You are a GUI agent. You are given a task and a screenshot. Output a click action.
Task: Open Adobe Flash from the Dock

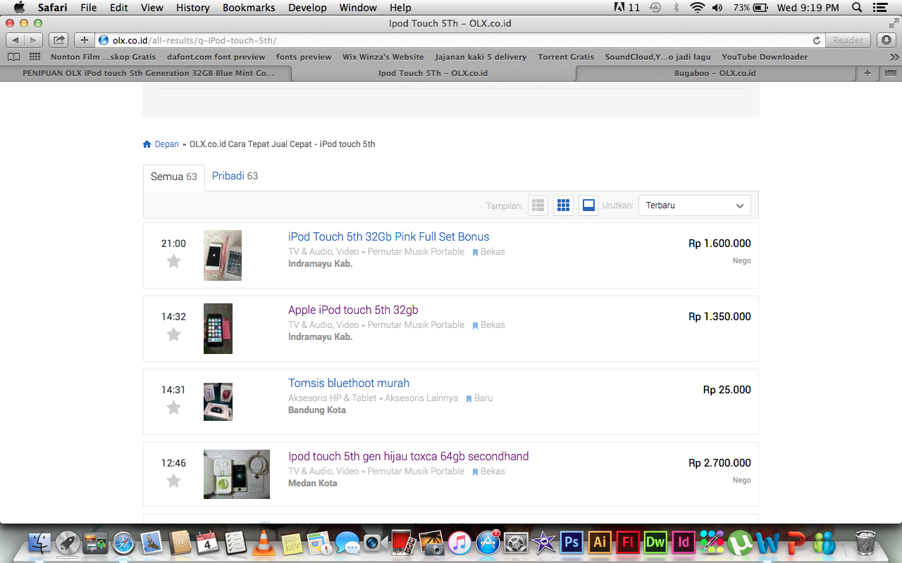(627, 543)
